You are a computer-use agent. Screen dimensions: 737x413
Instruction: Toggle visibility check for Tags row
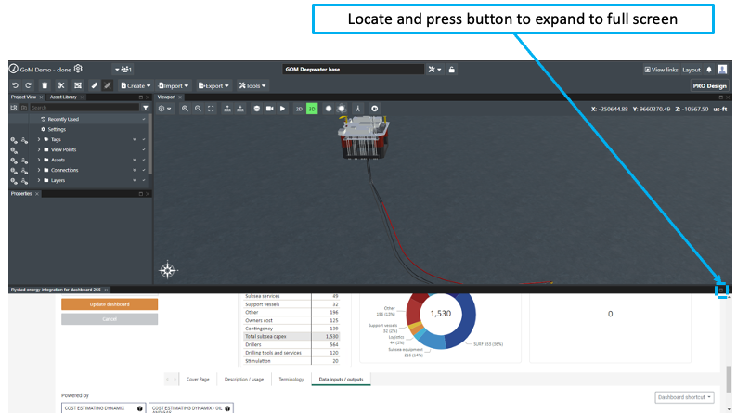(x=144, y=139)
